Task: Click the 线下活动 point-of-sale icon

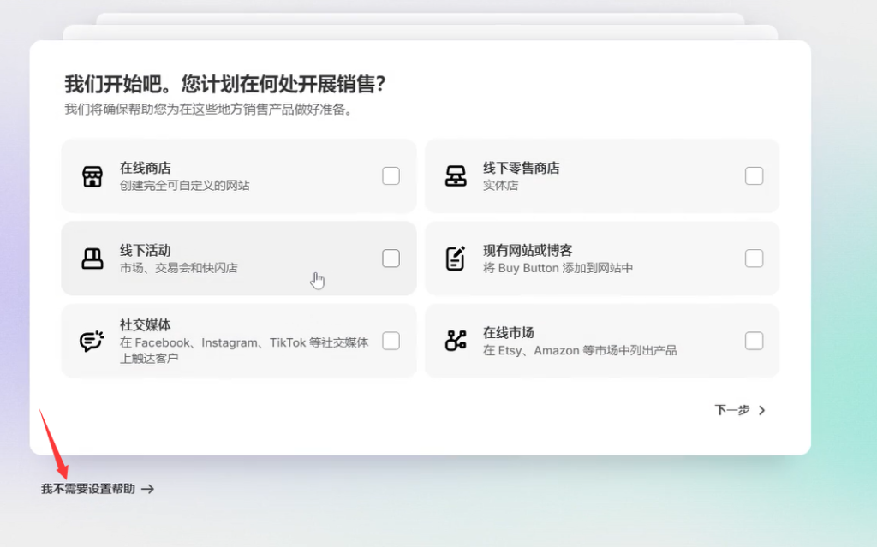Action: pos(92,259)
